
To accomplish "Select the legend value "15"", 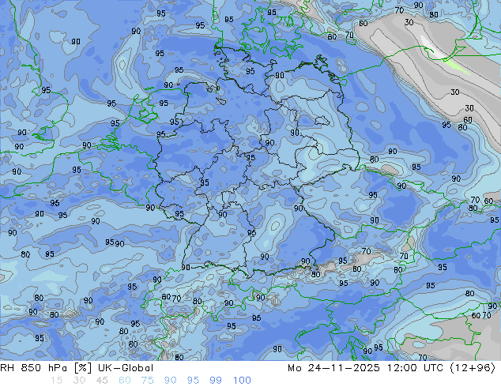I will [57, 381].
